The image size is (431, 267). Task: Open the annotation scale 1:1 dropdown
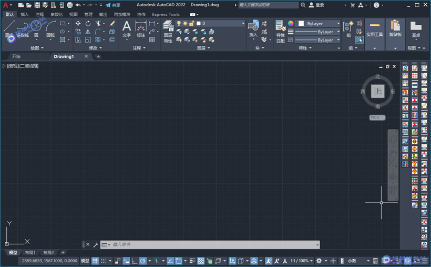point(302,261)
